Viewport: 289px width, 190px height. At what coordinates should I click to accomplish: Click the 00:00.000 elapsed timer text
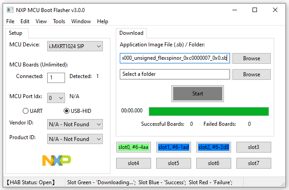pos(132,111)
